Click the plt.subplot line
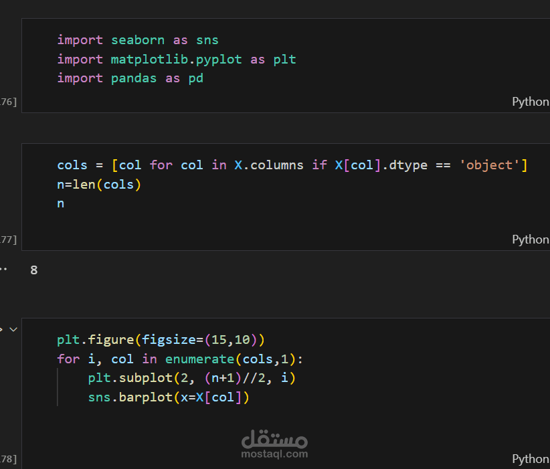 192,378
